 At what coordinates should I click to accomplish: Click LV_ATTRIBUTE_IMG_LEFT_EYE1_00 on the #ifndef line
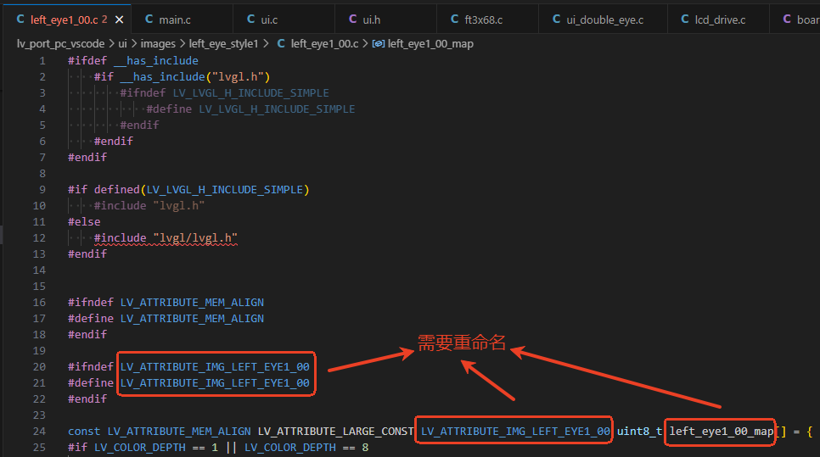click(x=215, y=367)
